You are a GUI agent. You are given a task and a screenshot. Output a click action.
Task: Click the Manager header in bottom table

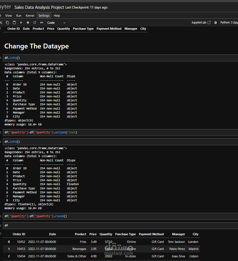(179, 234)
